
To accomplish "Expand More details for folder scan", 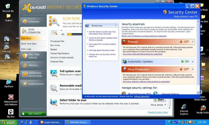I will pos(158,105).
